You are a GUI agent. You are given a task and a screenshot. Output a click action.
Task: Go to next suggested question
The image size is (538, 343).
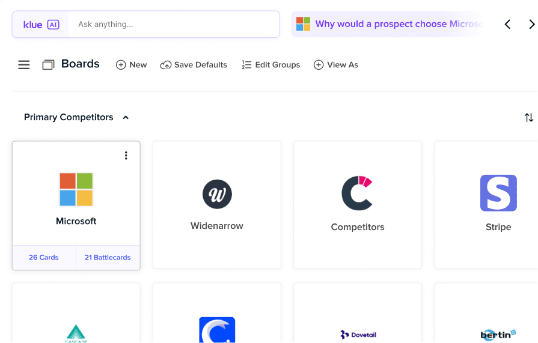click(x=531, y=25)
